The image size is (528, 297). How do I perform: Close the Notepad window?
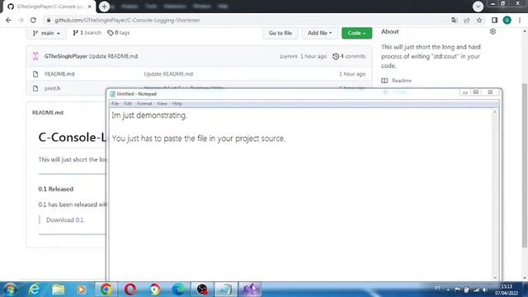point(490,92)
